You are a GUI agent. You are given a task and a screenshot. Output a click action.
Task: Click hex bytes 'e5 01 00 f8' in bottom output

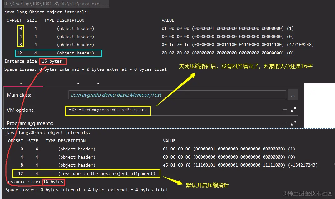point(177,165)
